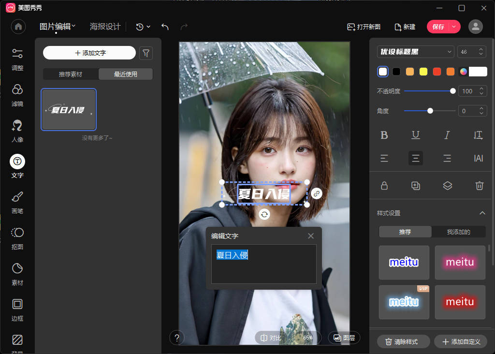Select the 夏日入侵 text template thumbnail
The width and height of the screenshot is (495, 354).
coord(69,110)
